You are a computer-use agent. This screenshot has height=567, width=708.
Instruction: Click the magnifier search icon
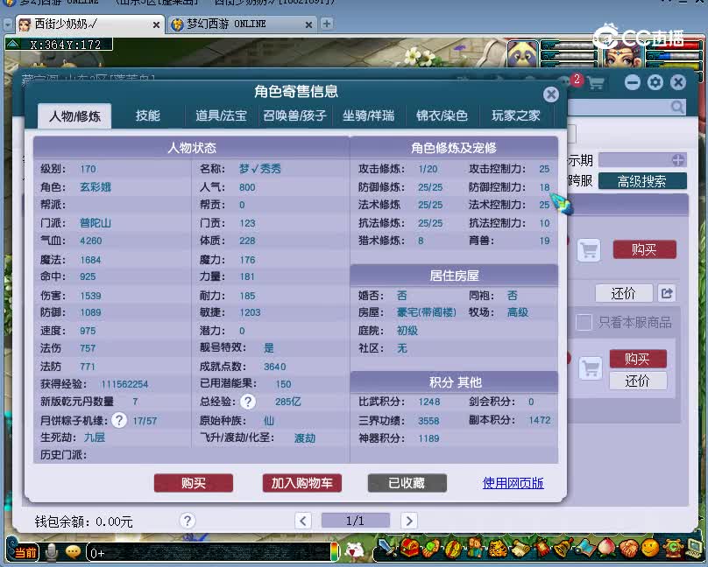click(x=676, y=107)
